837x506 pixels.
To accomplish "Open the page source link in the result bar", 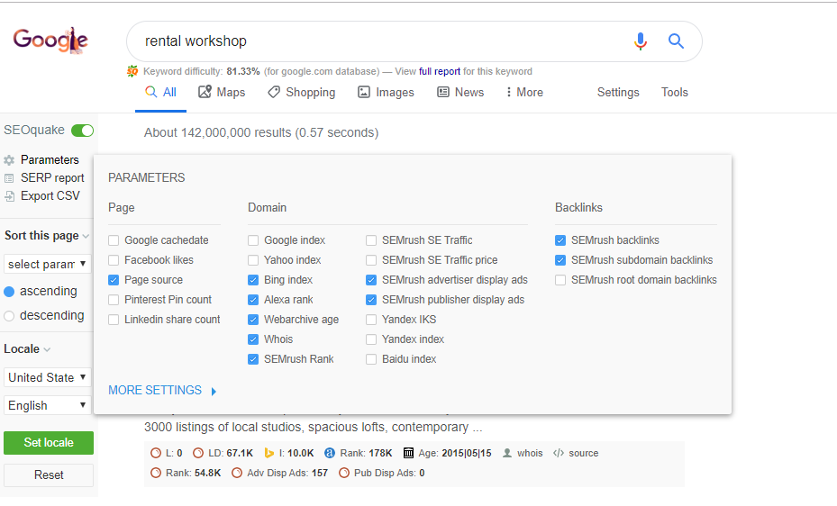I will (x=583, y=453).
